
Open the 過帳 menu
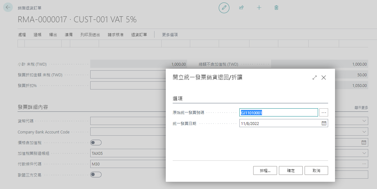pyautogui.click(x=38, y=35)
